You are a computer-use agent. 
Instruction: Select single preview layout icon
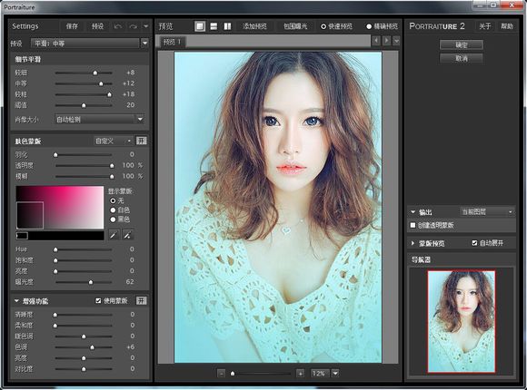click(200, 26)
